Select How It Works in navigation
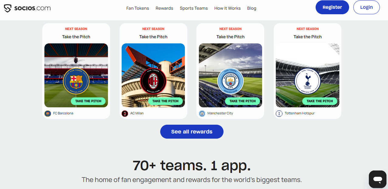Image resolution: width=388 pixels, height=189 pixels. click(227, 8)
